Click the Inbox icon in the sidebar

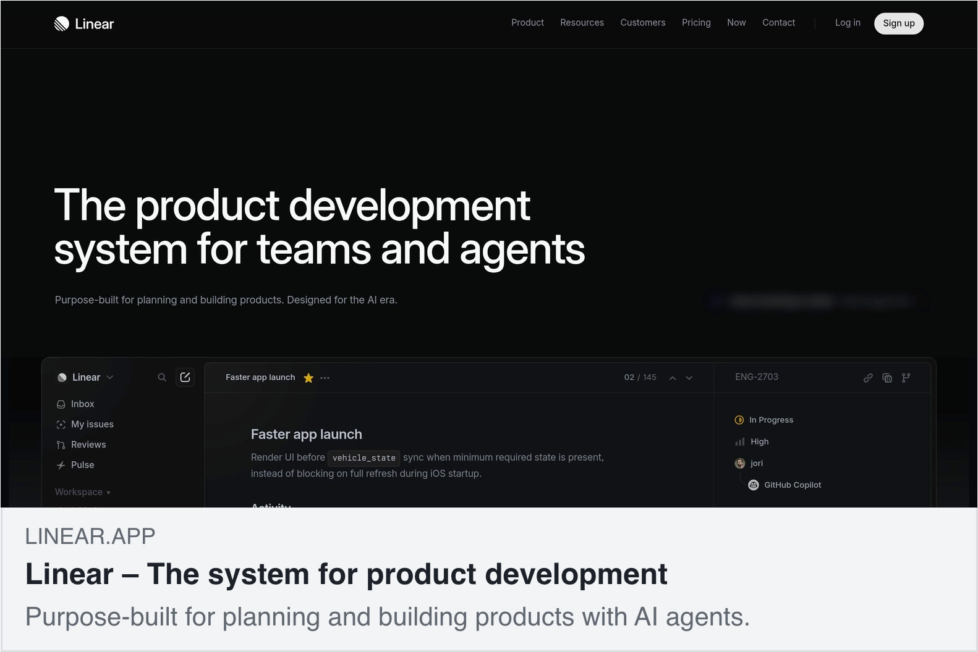coord(61,404)
